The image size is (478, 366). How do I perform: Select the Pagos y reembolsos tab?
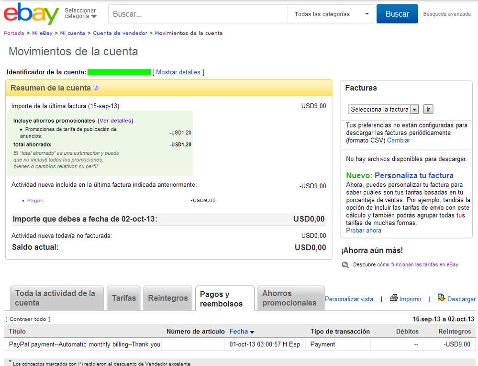pyautogui.click(x=225, y=298)
